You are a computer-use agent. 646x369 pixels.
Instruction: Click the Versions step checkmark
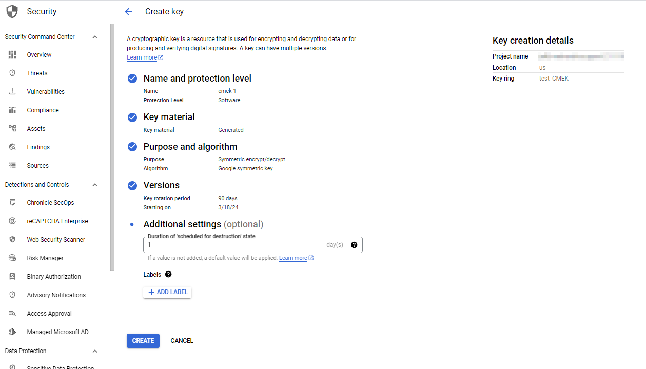click(x=132, y=185)
